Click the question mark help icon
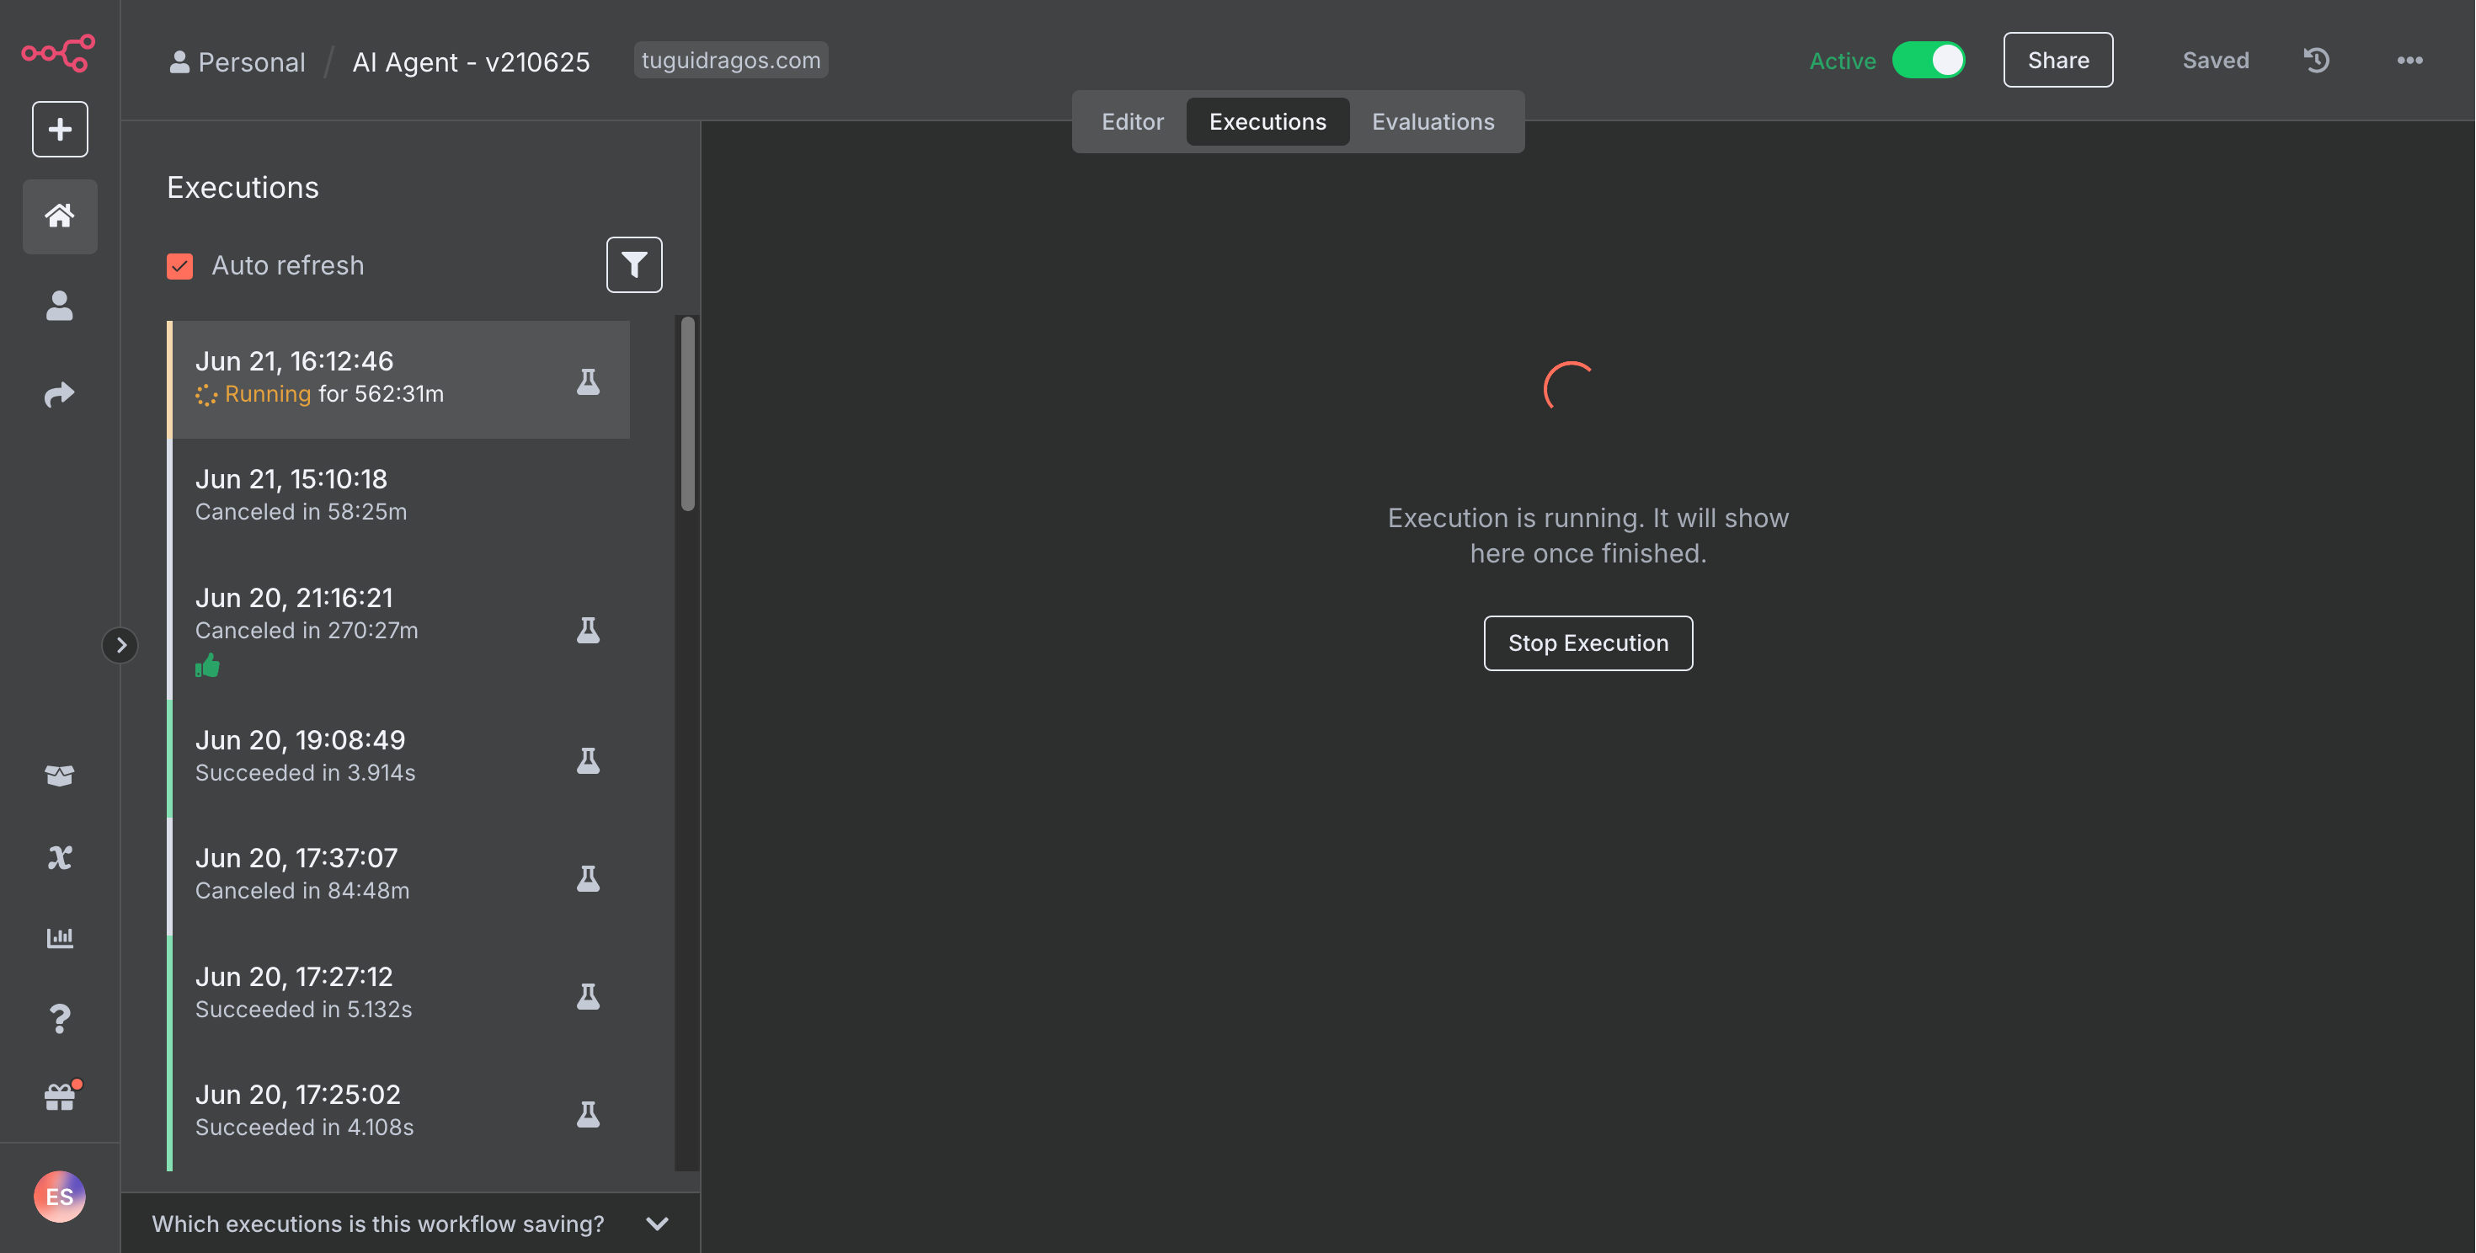The width and height of the screenshot is (2476, 1253). pyautogui.click(x=60, y=1017)
